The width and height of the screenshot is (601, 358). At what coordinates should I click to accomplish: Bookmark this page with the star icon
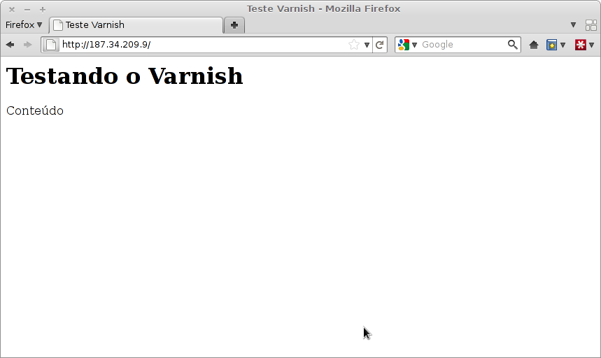click(354, 45)
